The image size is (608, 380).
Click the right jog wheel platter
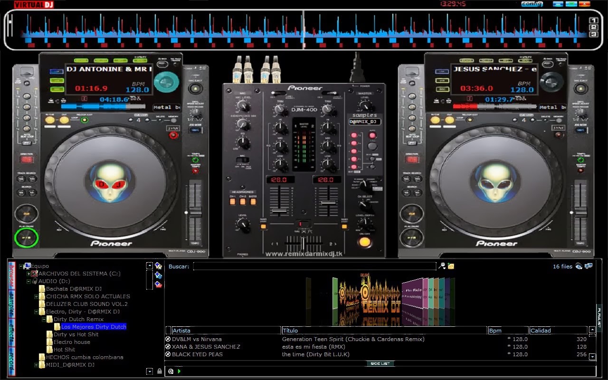click(496, 182)
